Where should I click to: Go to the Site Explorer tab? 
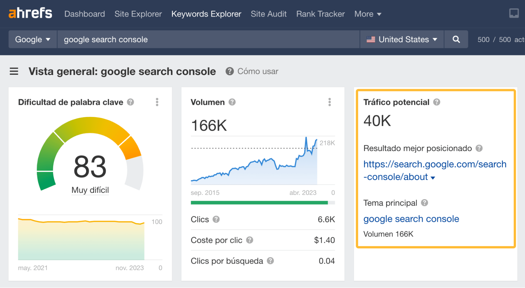tap(138, 14)
